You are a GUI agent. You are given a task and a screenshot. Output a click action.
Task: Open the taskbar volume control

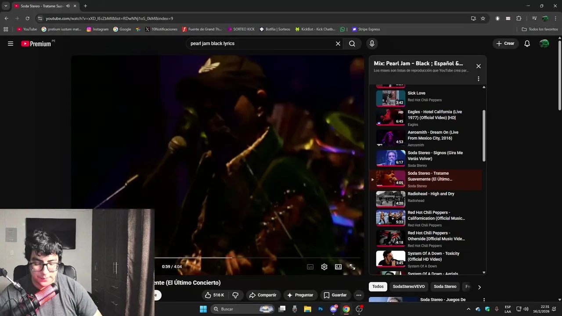[526, 309]
